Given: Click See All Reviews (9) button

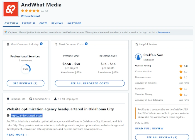Looking at the screenshot, I should [x=162, y=137].
